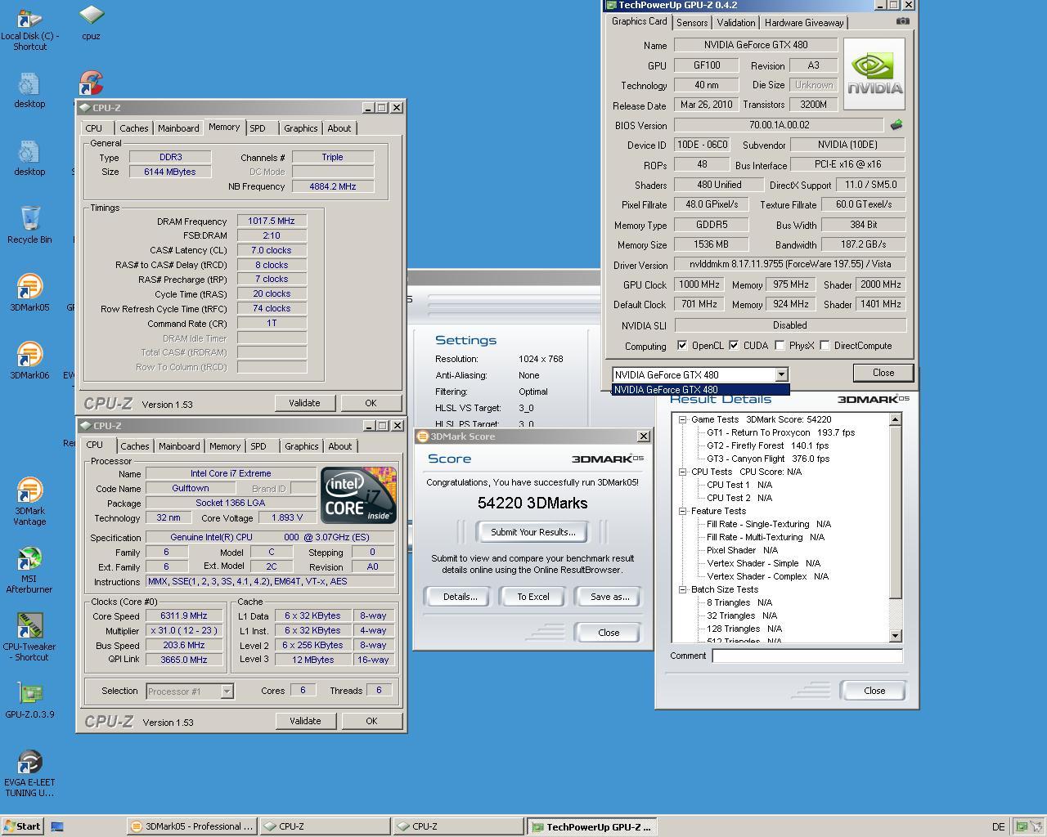Click the BIOS Version field 70.00.1A.00.02
1047x837 pixels.
pyautogui.click(x=779, y=125)
